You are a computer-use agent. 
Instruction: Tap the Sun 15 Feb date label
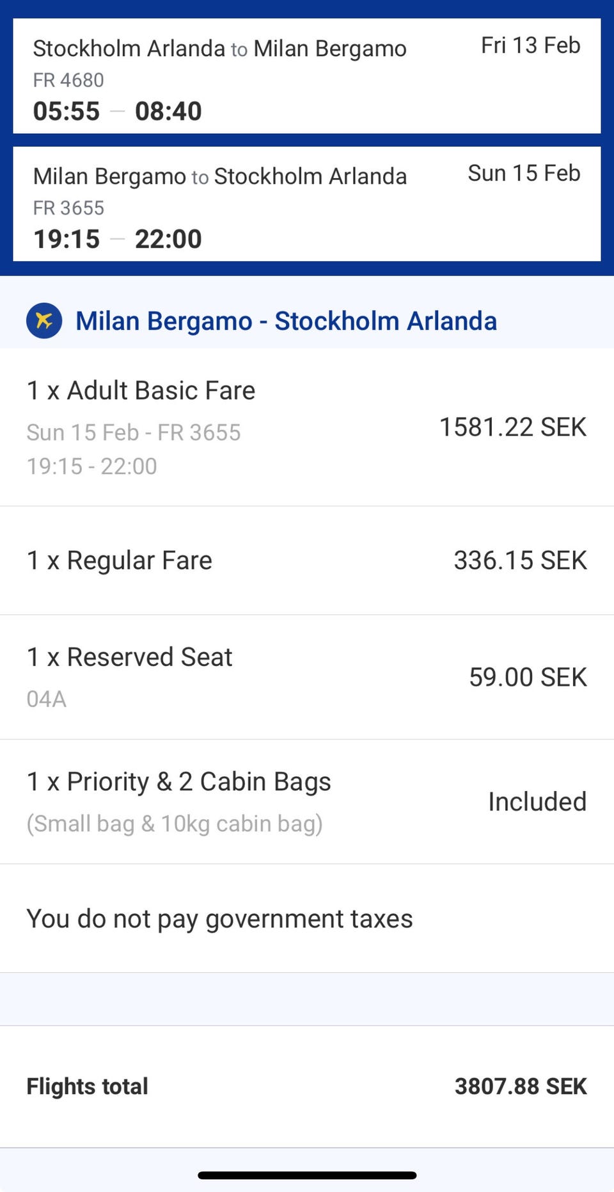coord(524,173)
